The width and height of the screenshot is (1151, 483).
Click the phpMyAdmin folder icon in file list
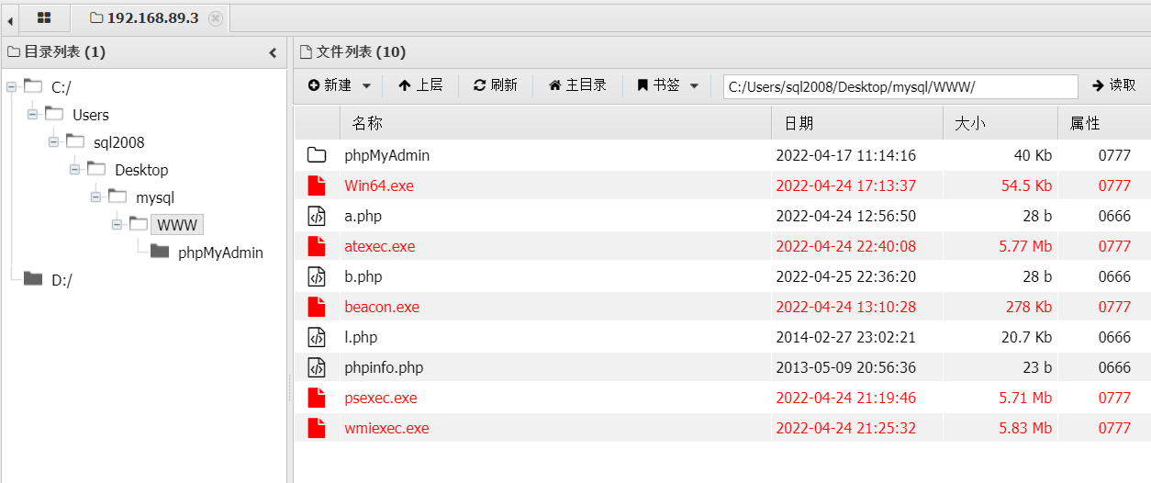(317, 155)
